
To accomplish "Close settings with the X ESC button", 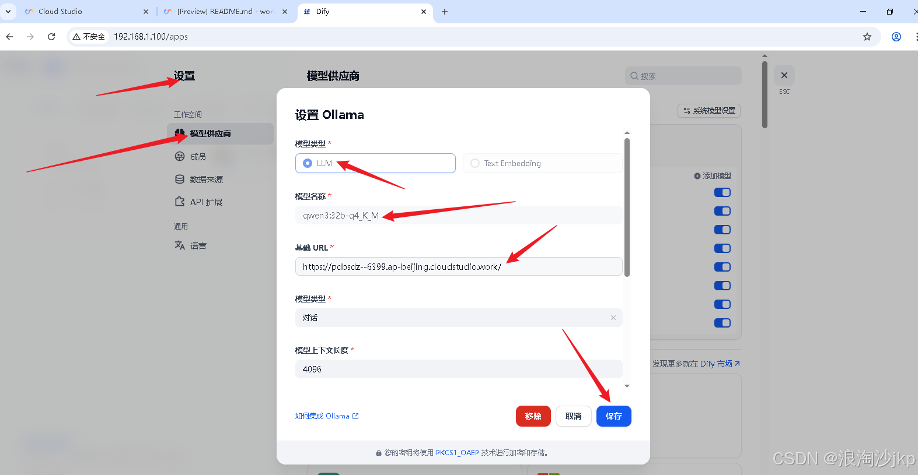I will click(x=784, y=75).
